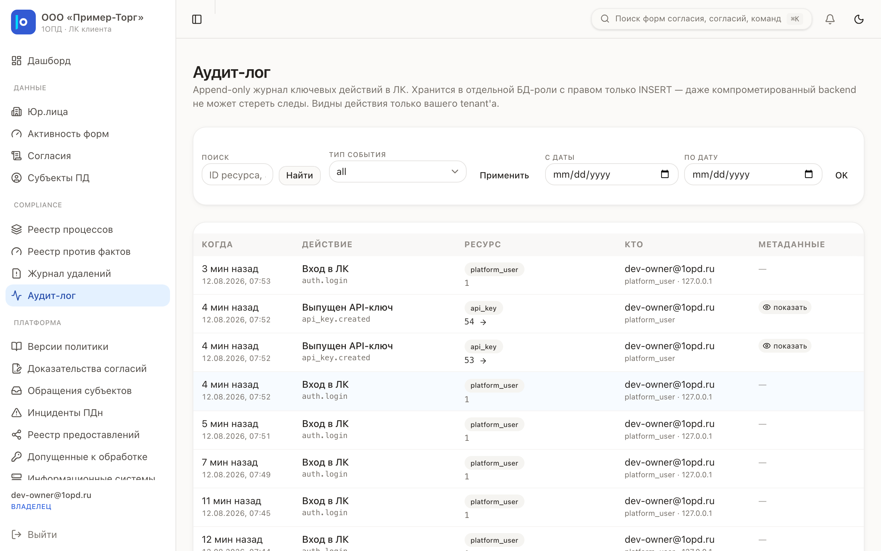Click the Юр.лица building icon

click(17, 112)
